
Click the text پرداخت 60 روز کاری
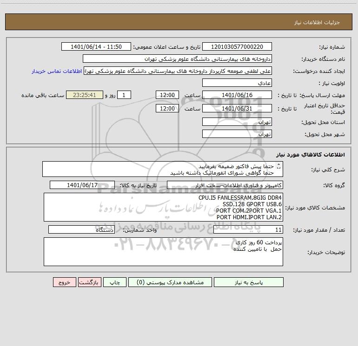259,242
